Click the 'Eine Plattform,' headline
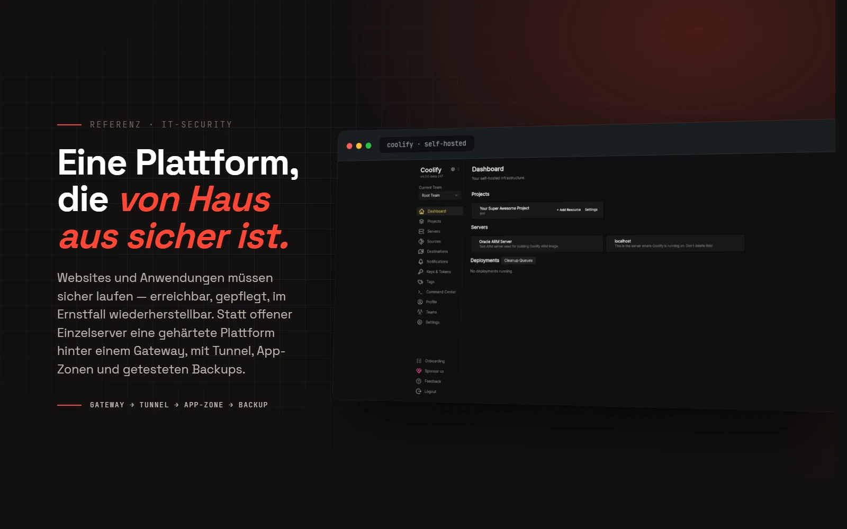 (178, 163)
